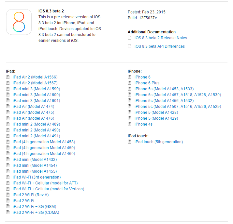Download iPad 2 Wi-Fi (Rev A) firmware
The width and height of the screenshot is (233, 224).
31,195
